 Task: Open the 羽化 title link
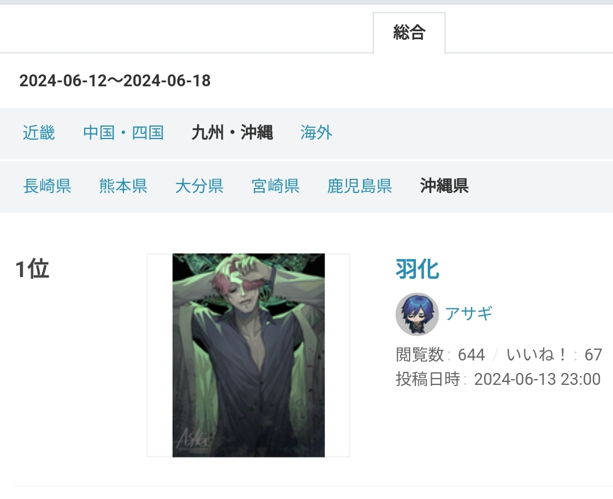(418, 269)
